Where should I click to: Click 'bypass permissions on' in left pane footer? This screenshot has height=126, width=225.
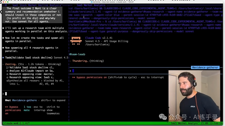point(13,110)
